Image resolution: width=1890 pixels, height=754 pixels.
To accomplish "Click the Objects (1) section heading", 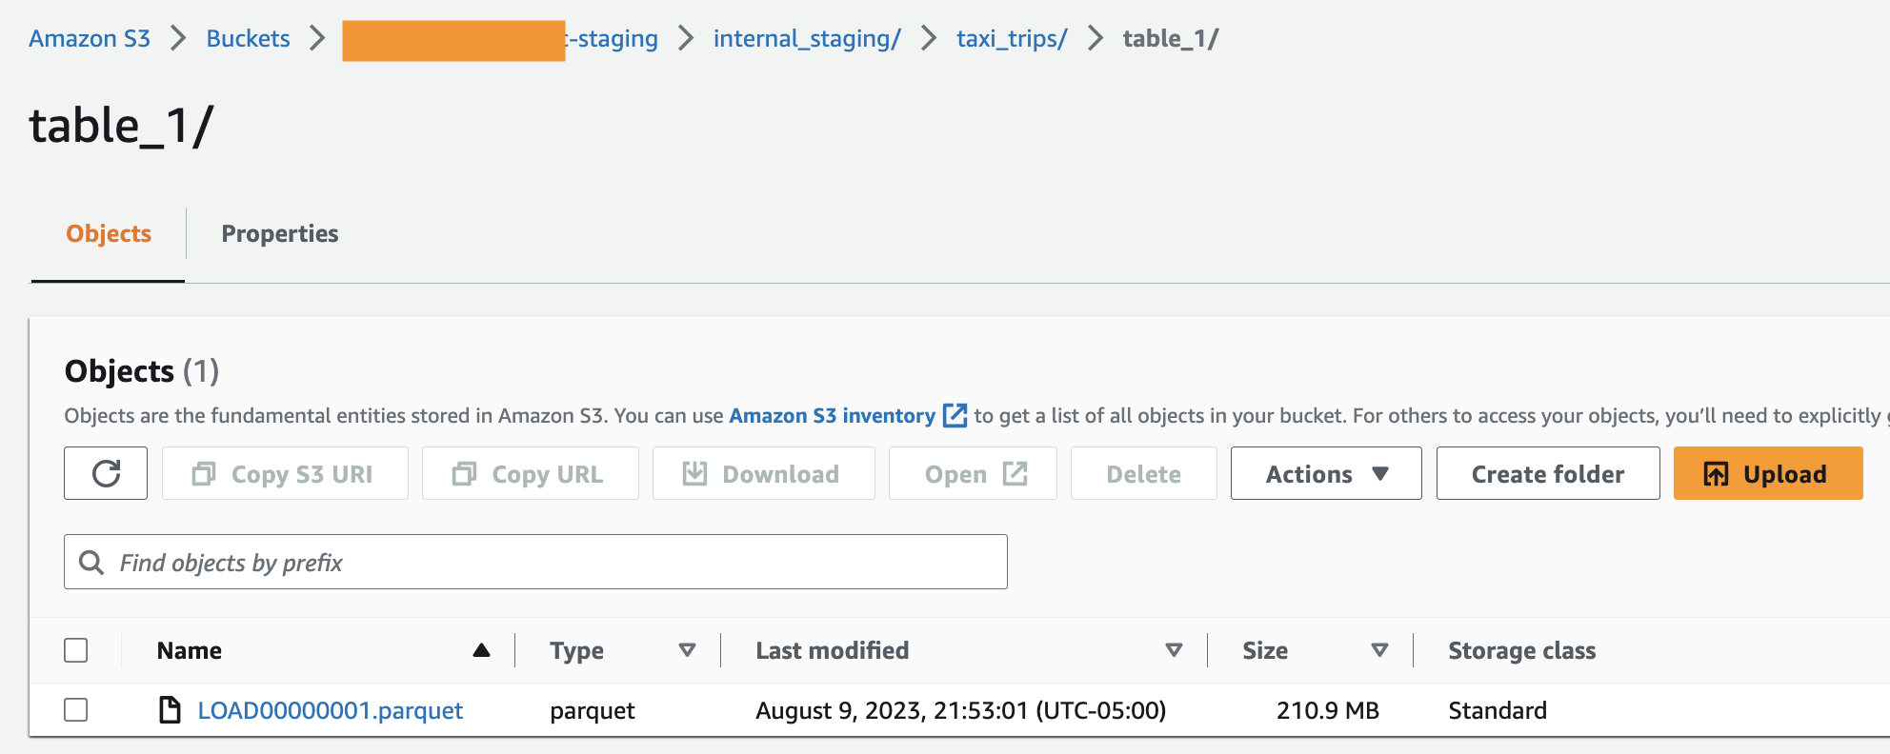I will click(x=142, y=371).
